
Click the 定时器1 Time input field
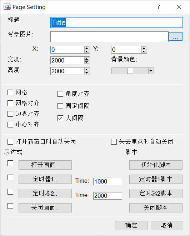coord(107,181)
